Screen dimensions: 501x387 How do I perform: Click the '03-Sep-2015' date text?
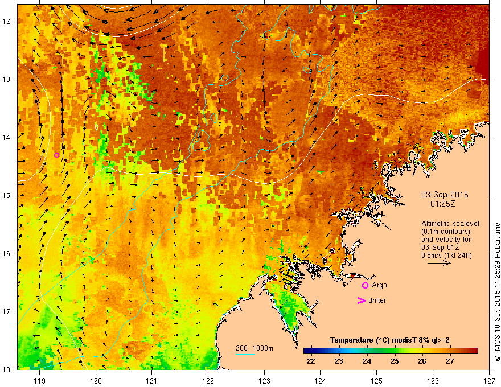coord(445,195)
